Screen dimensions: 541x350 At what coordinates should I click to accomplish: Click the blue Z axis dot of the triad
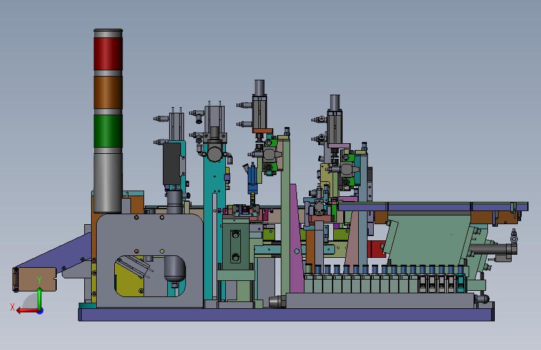(x=41, y=311)
